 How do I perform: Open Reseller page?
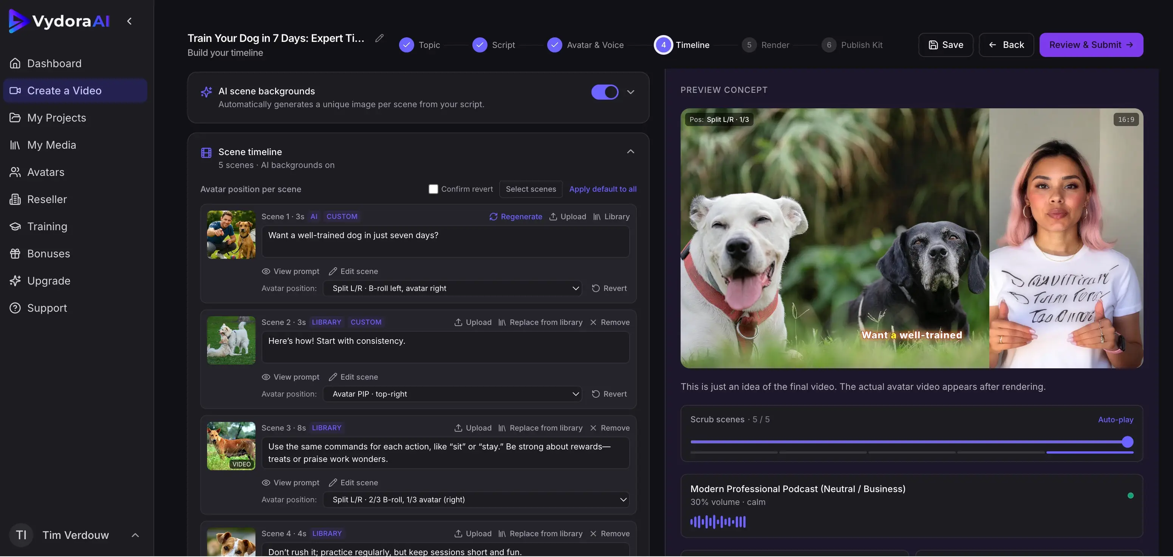75,200
